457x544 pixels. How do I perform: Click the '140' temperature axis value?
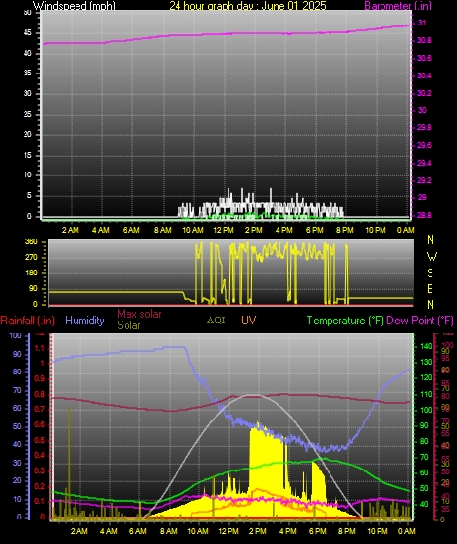tap(426, 346)
